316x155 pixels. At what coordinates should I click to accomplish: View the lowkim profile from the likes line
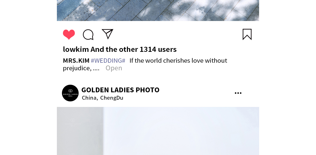76,49
